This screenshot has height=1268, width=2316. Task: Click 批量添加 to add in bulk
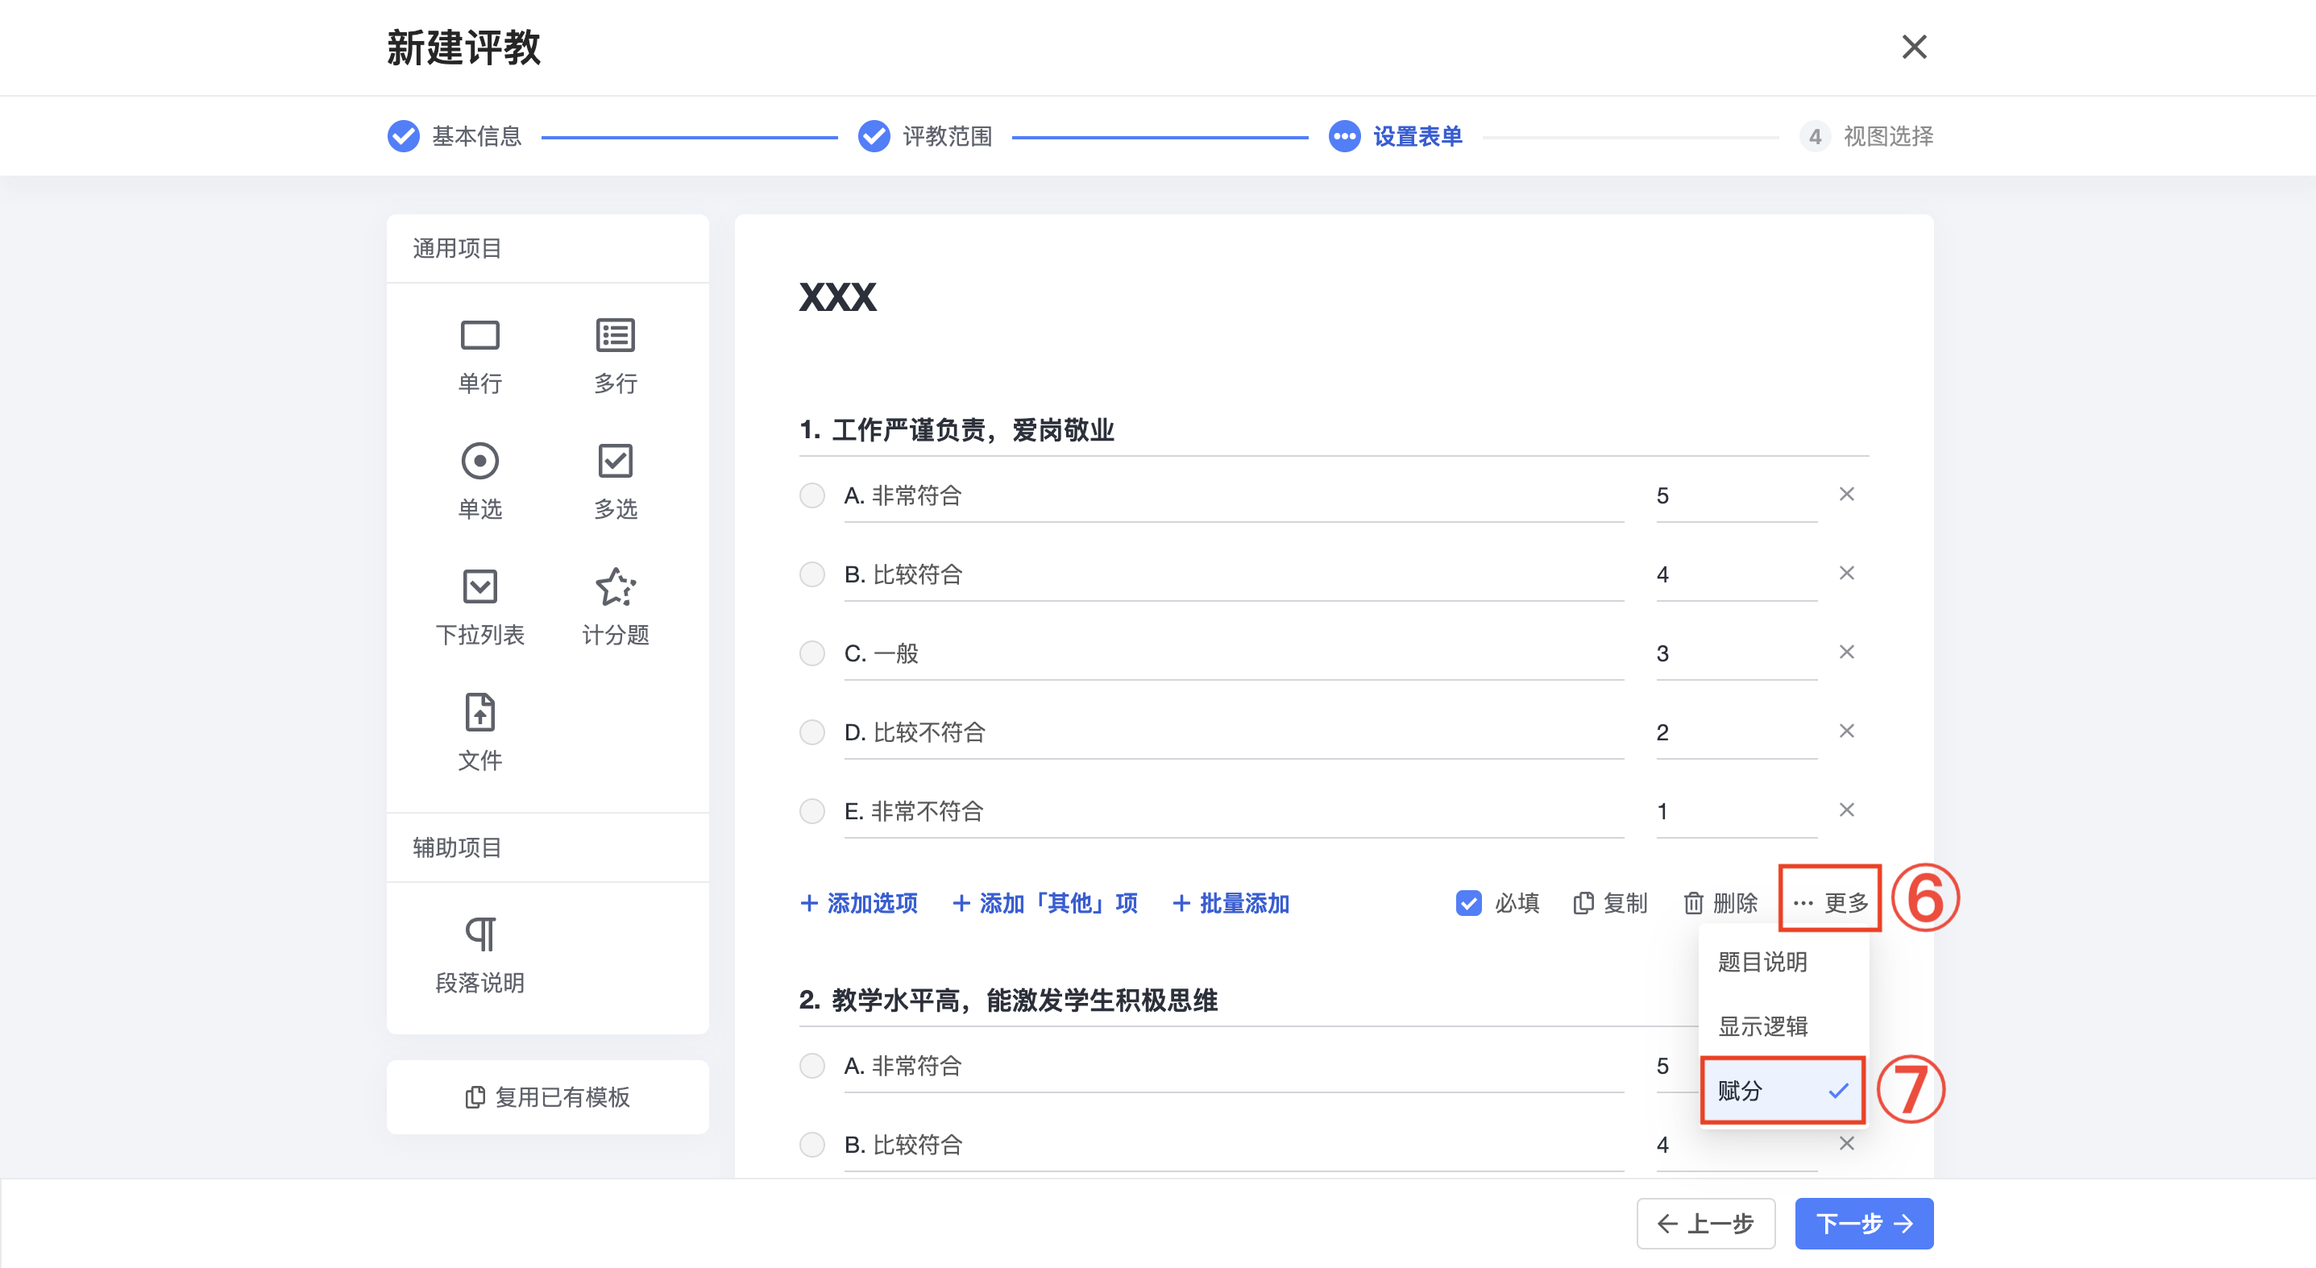click(1231, 903)
